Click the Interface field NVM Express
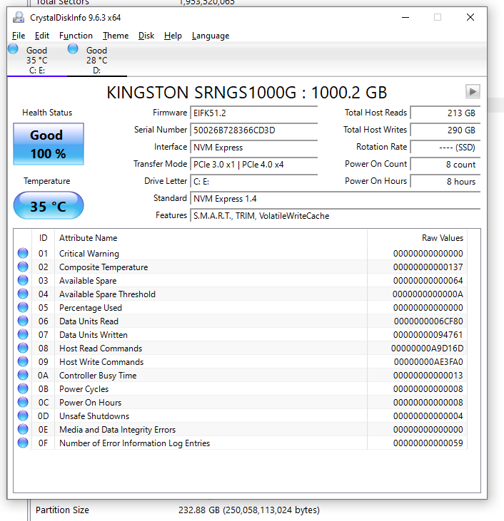Image resolution: width=504 pixels, height=521 pixels. pyautogui.click(x=254, y=148)
